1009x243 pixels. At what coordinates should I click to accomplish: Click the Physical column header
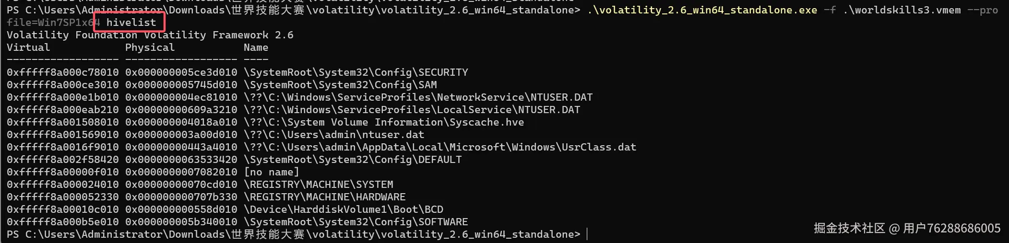150,47
